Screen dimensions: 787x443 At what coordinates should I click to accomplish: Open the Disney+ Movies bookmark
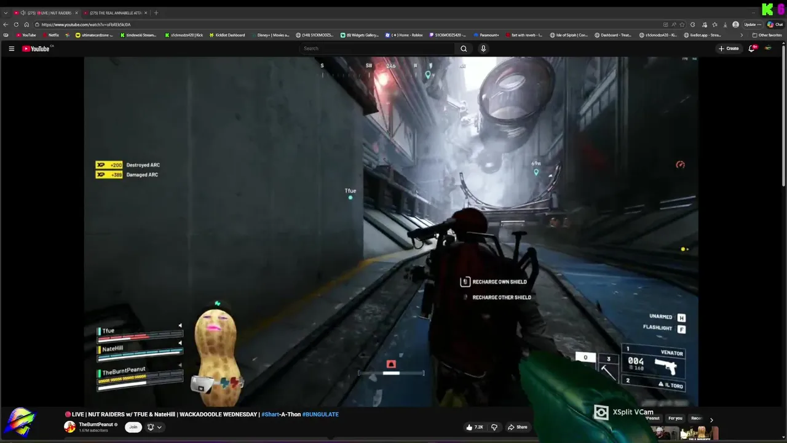(x=270, y=35)
